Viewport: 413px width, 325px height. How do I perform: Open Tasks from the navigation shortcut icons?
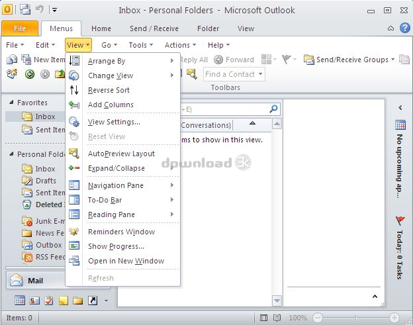49,301
